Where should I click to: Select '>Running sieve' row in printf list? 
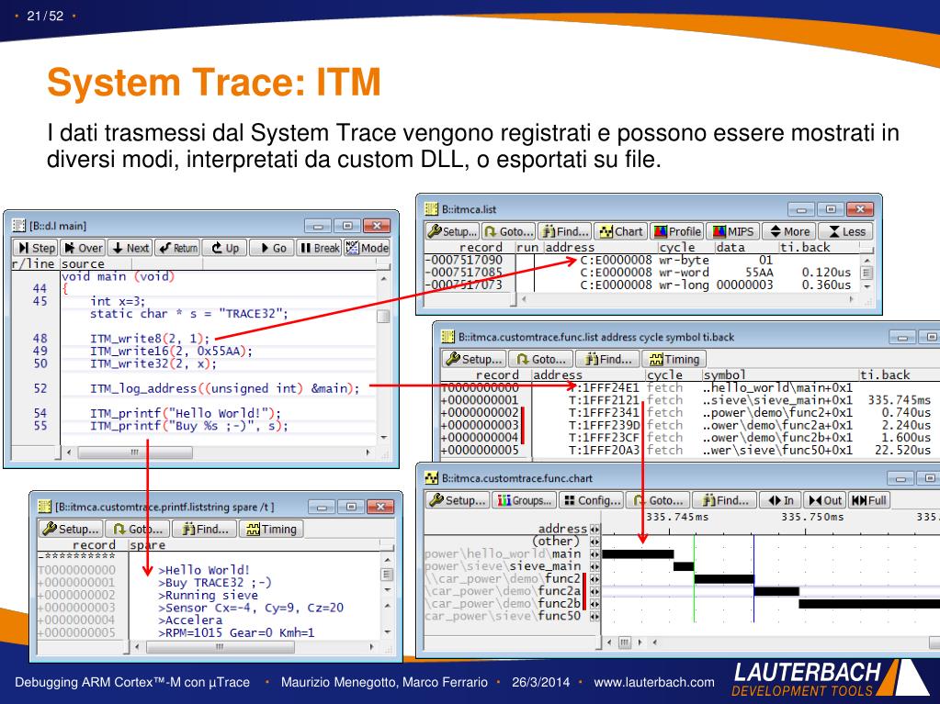208,595
